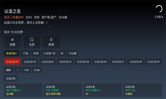Click 国产剧,国产 genre text
Screen dimensions: 166x99
click(49, 17)
